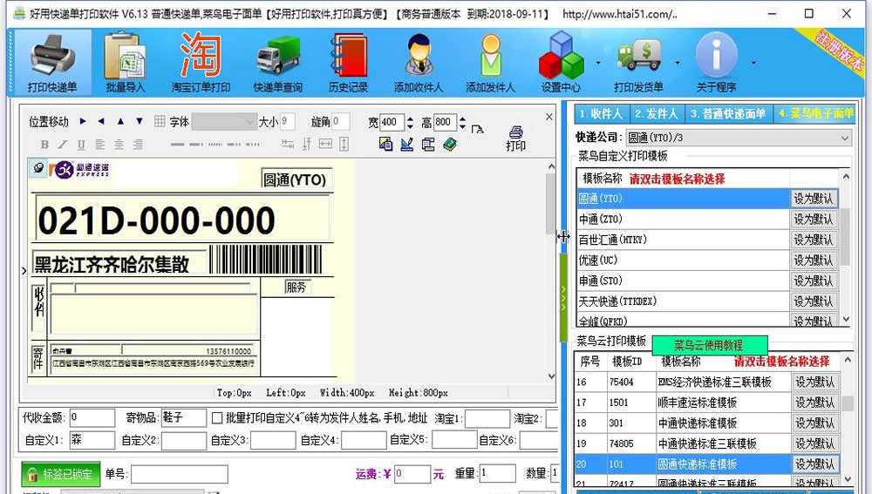
Task: Toggle the 标签已锁定 lock button
Action: pyautogui.click(x=61, y=475)
